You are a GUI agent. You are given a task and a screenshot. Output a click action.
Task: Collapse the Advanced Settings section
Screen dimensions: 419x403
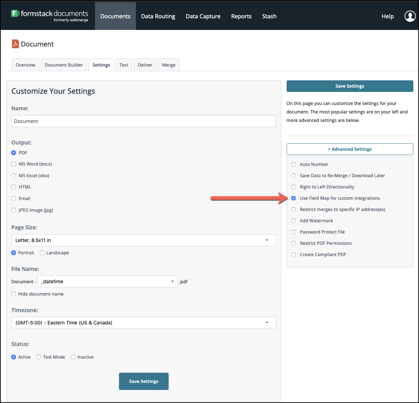pyautogui.click(x=350, y=149)
